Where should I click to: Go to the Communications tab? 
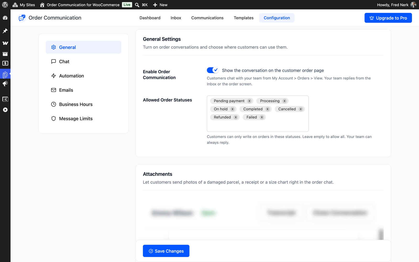pyautogui.click(x=207, y=18)
